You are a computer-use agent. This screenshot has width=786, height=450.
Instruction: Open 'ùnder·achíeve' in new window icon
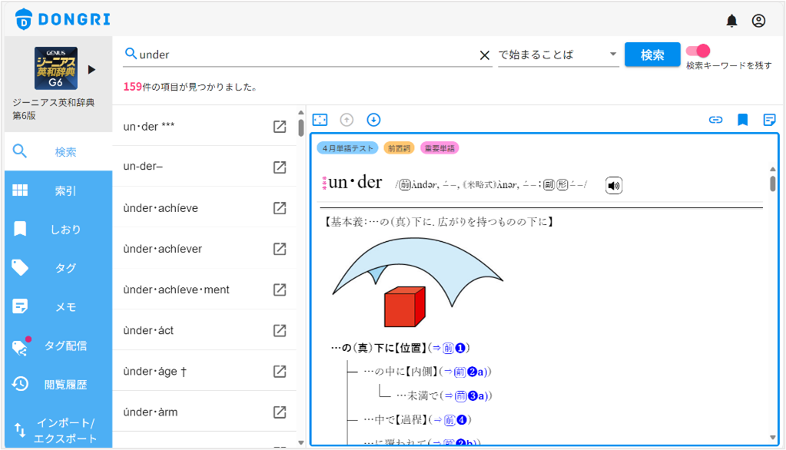click(280, 208)
